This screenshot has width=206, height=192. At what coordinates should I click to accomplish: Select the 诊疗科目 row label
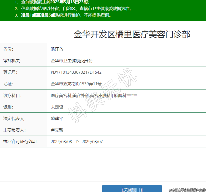[x=12, y=95]
